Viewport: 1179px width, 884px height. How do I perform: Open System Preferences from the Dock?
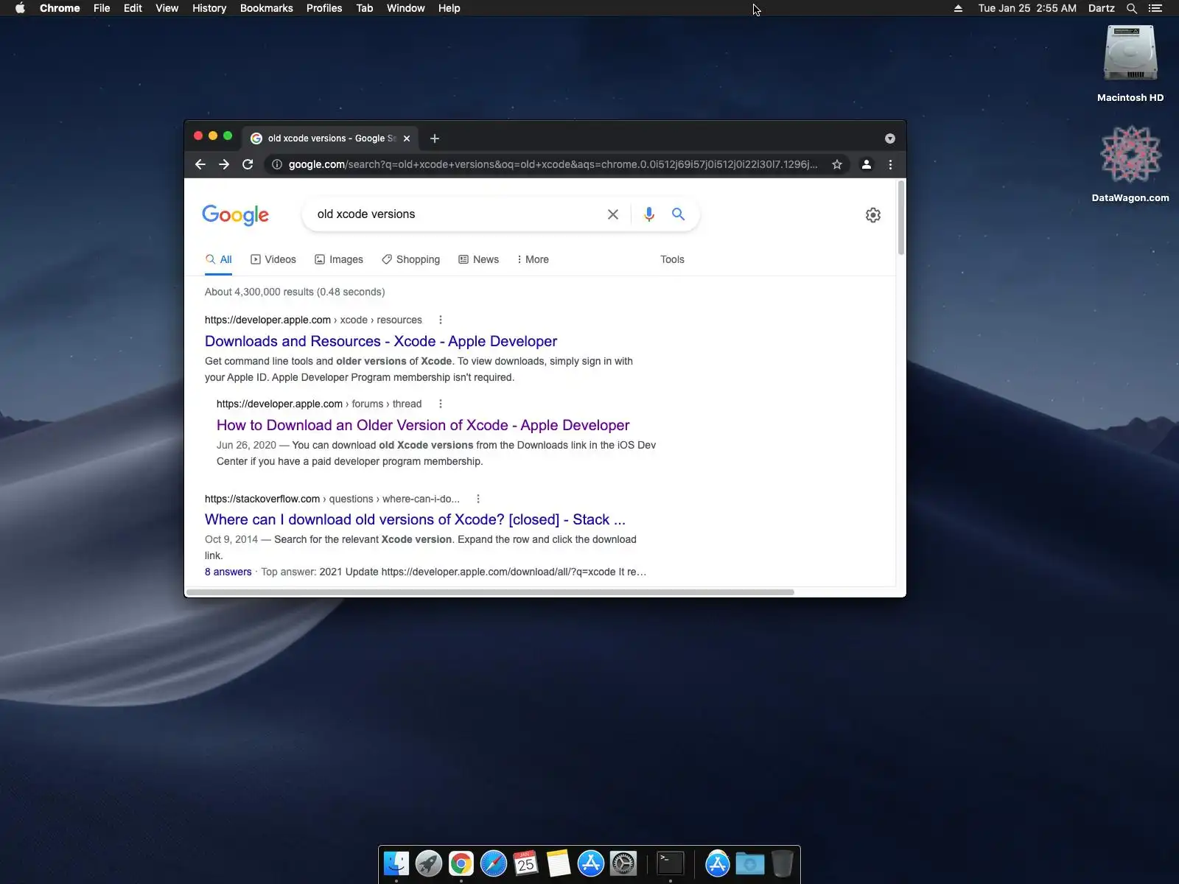click(x=623, y=863)
